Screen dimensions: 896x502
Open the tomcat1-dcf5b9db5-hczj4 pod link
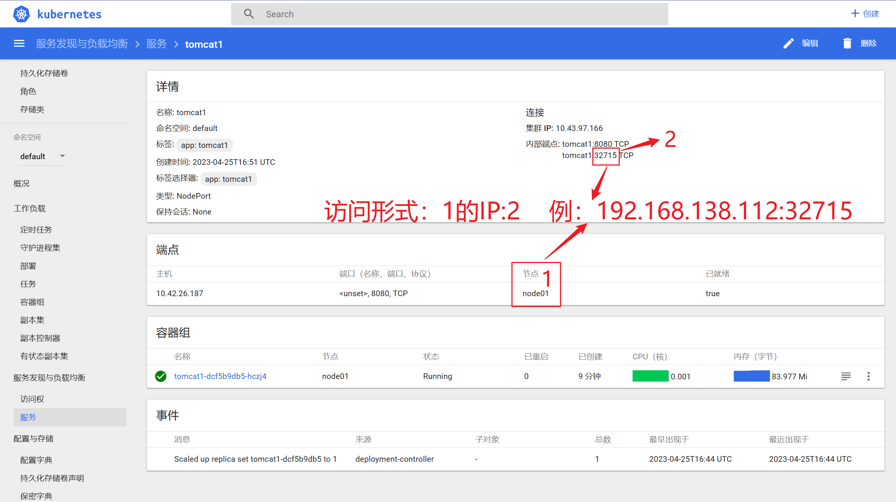click(220, 376)
